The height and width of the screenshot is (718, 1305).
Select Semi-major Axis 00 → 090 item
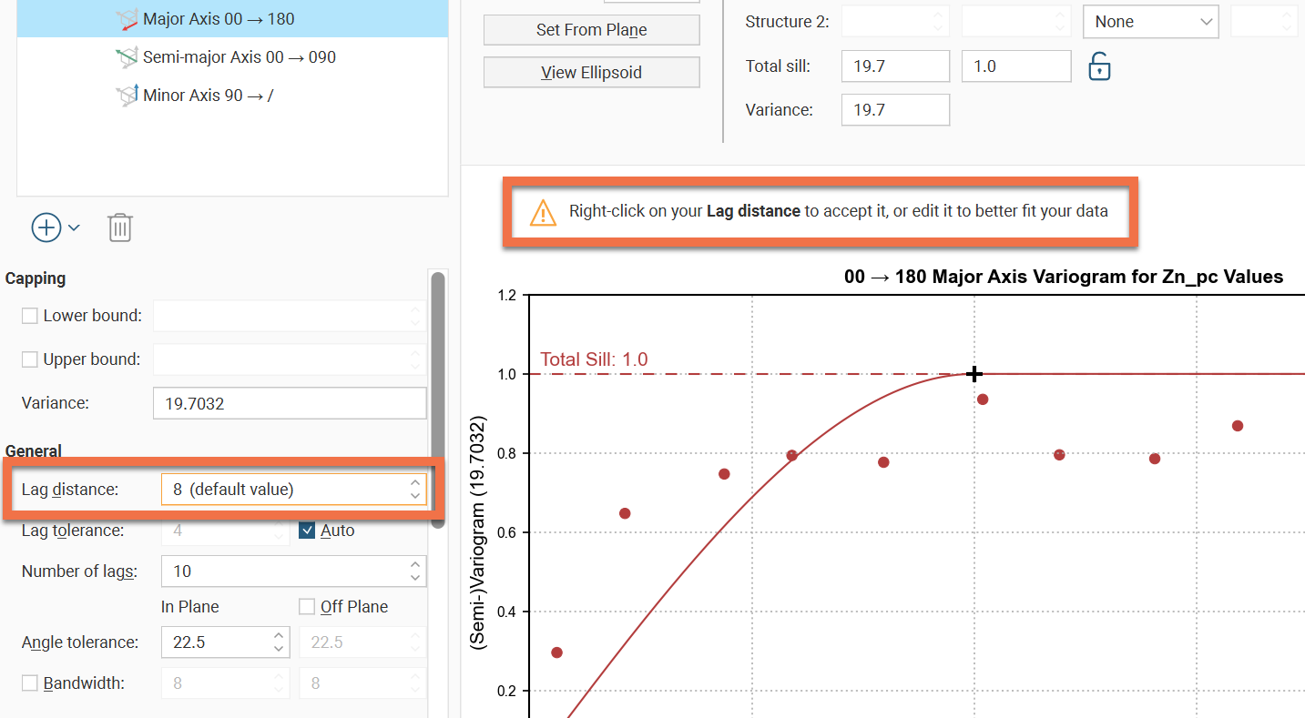[239, 57]
